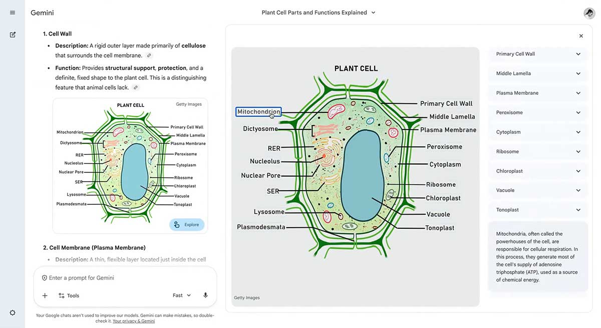Screen dimensions: 601x328
Task: Expand the Chloroplast item
Action: [x=537, y=171]
